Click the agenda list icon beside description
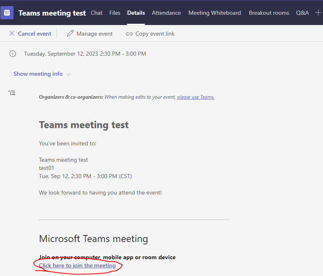323x276 pixels. [12, 93]
